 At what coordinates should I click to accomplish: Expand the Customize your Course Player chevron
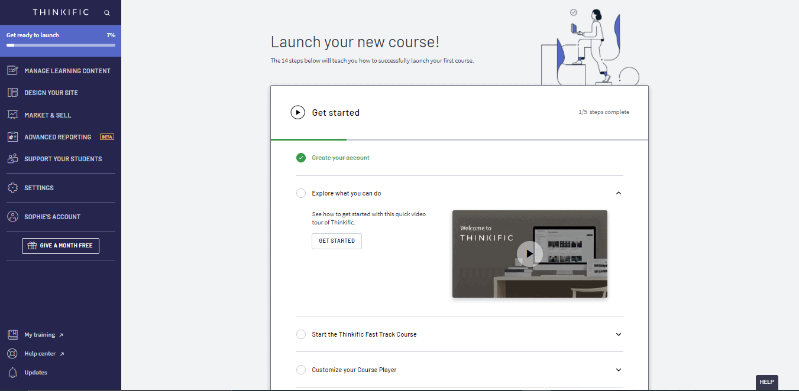(x=619, y=370)
